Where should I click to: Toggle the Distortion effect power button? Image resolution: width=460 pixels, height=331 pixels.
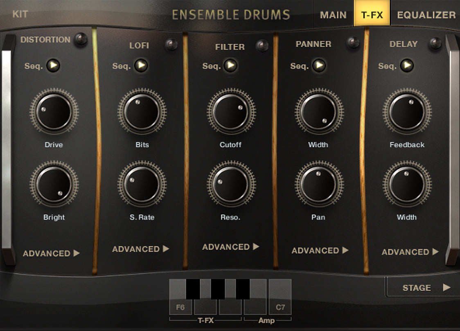tap(81, 39)
